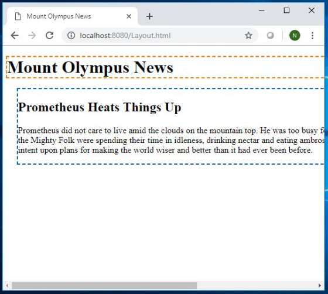Click the scrollbar right arrow

319,285
